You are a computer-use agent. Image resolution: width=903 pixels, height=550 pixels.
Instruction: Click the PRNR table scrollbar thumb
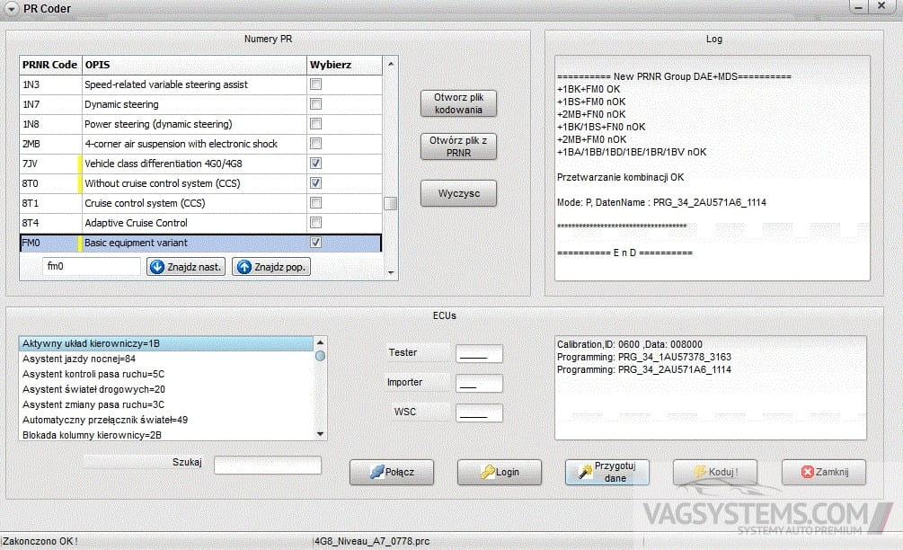[391, 203]
